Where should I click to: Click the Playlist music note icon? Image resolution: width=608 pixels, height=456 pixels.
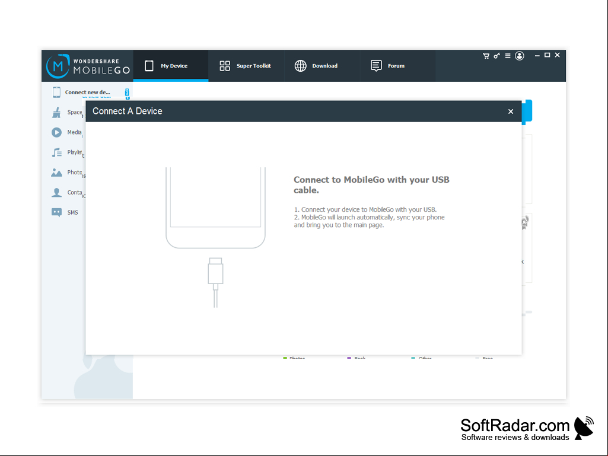tap(56, 152)
